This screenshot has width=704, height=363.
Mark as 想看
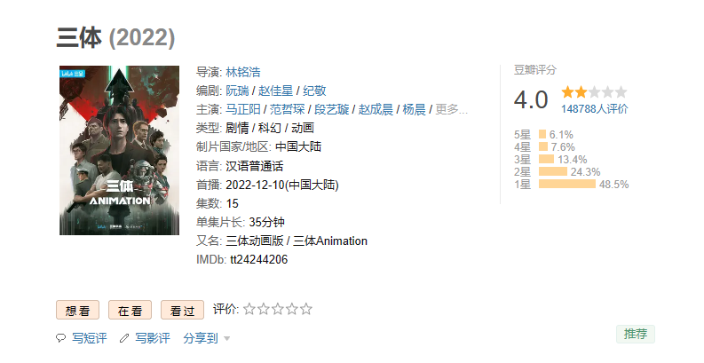point(77,310)
